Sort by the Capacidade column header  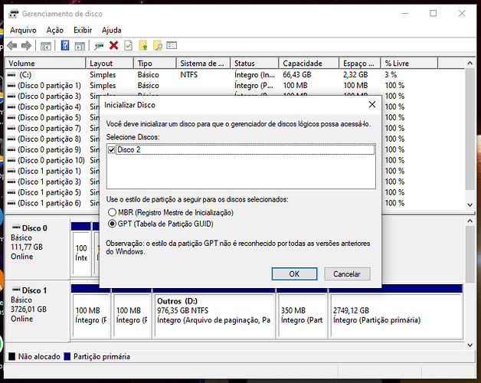point(309,64)
